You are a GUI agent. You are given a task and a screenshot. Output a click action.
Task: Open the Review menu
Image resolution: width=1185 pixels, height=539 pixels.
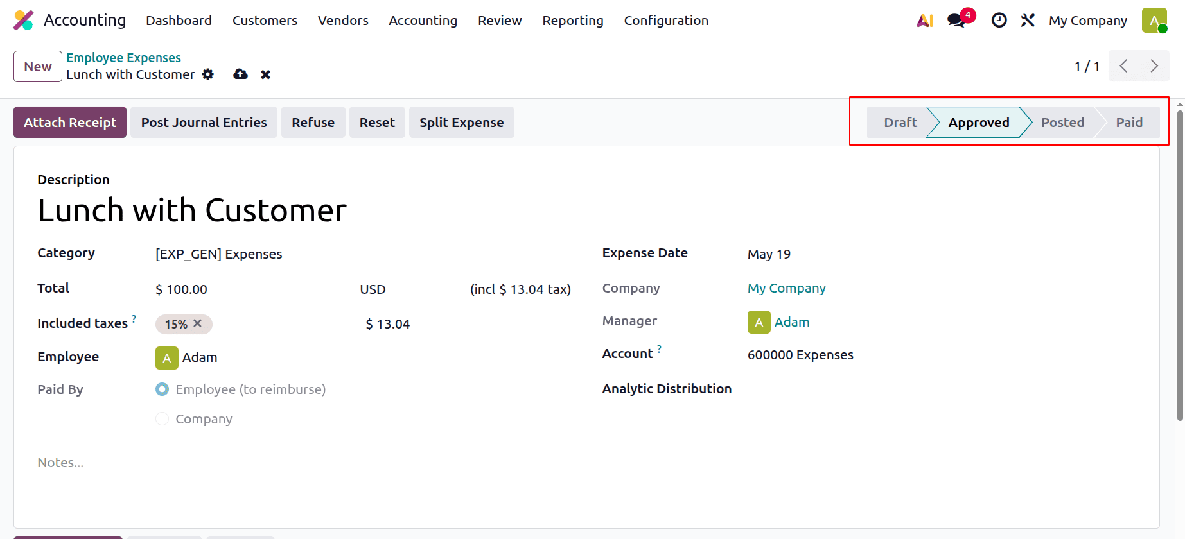tap(500, 21)
